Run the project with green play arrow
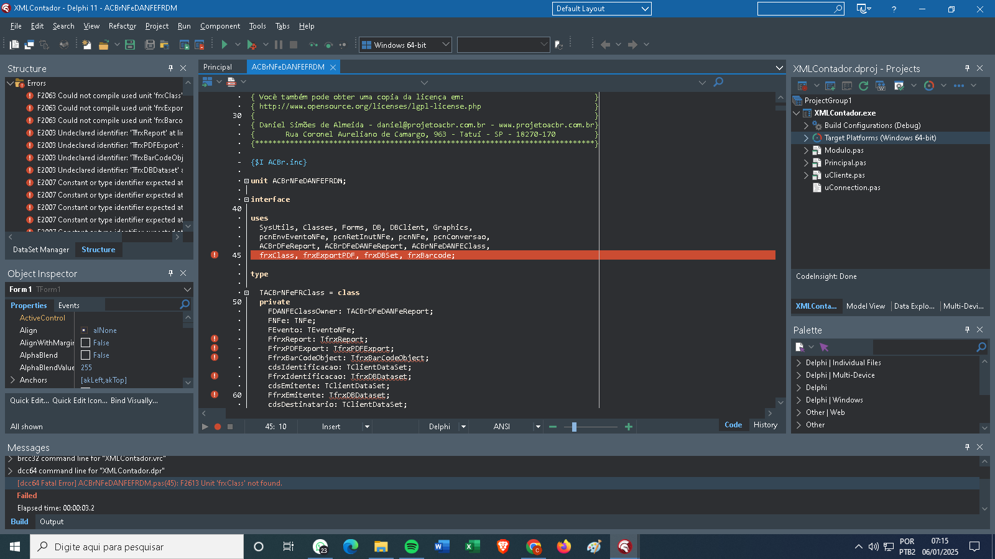 click(224, 45)
